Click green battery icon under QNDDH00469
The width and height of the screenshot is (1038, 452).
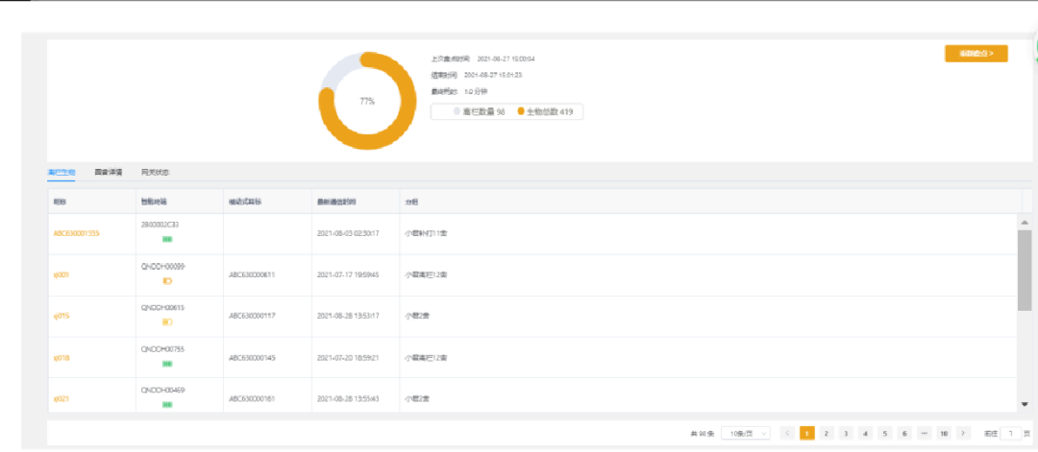click(x=167, y=404)
